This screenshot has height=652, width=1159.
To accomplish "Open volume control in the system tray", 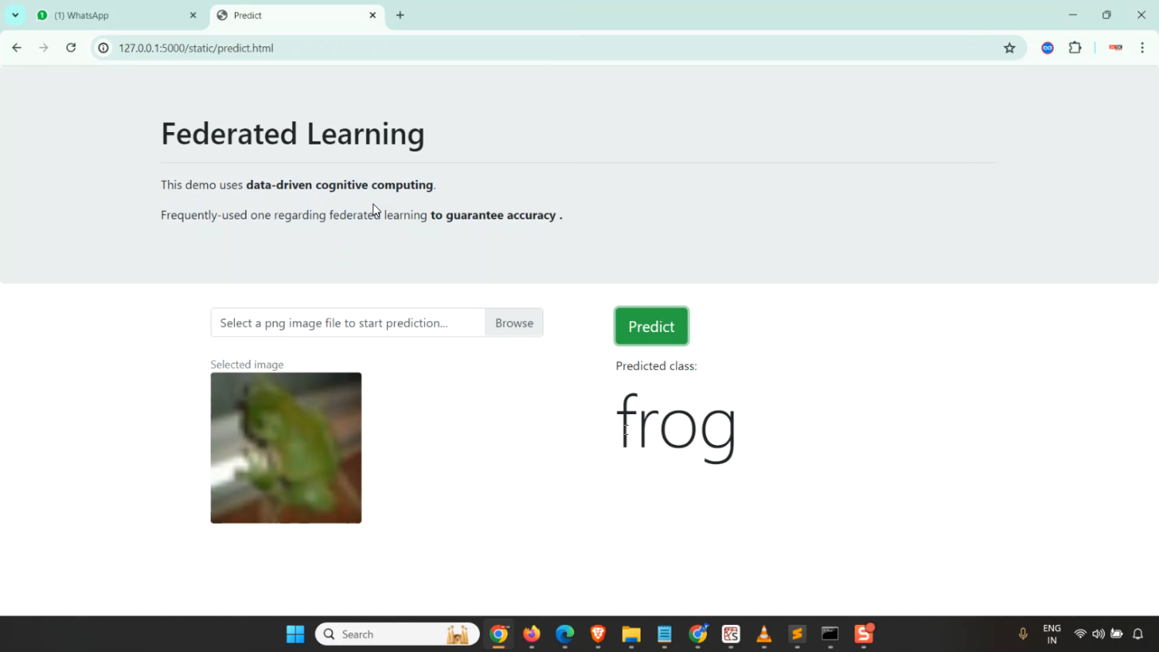I will pyautogui.click(x=1098, y=634).
